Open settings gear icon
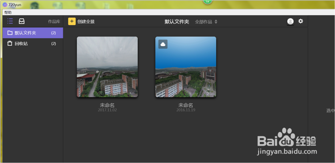Image resolution: width=335 pixels, height=163 pixels. pos(300,21)
